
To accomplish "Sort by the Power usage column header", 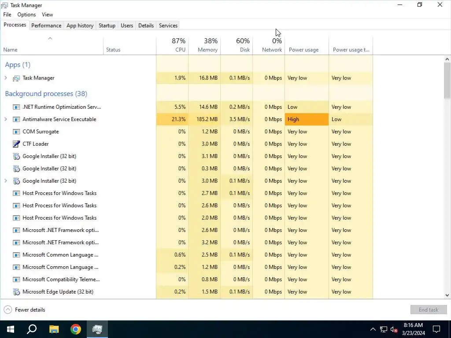I will 307,46.
